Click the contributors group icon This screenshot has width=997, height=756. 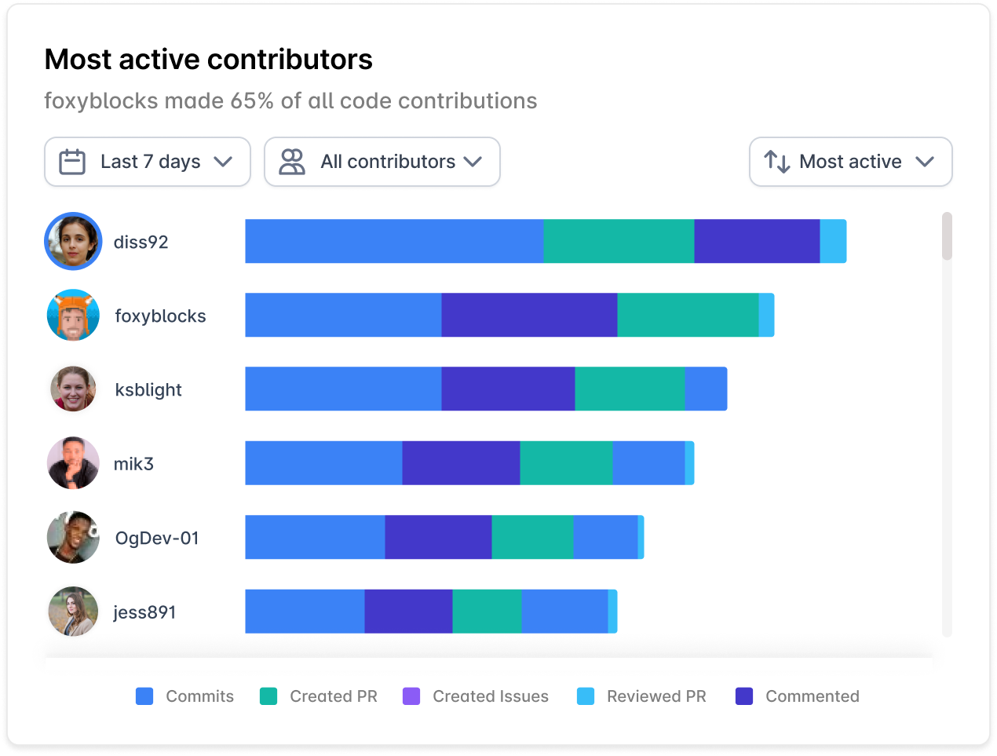point(291,162)
